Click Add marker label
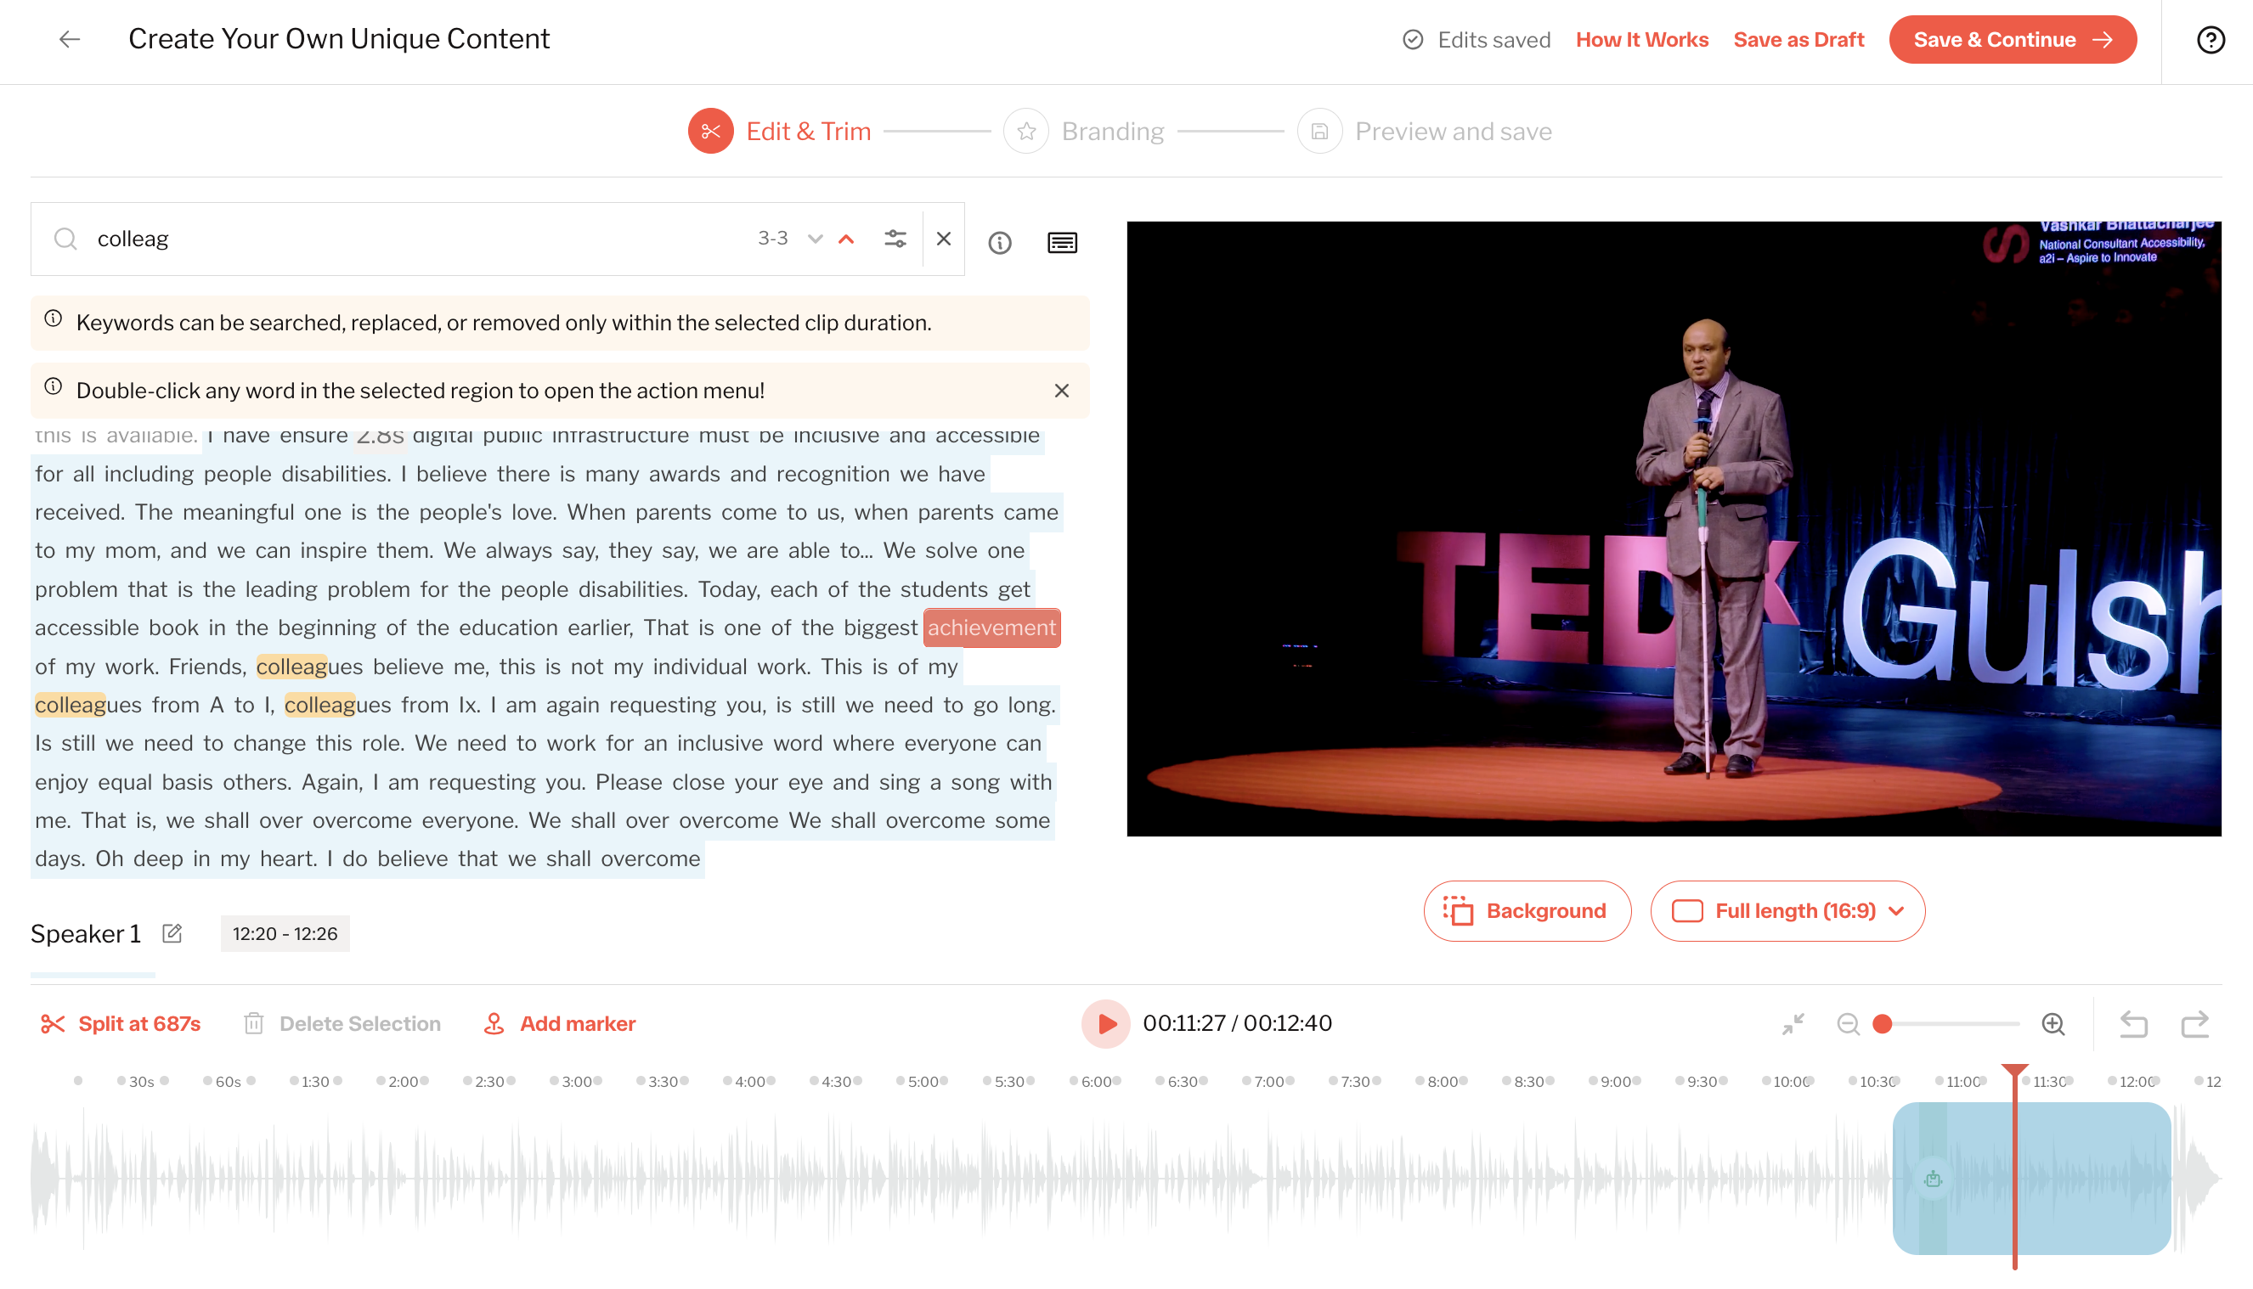The width and height of the screenshot is (2253, 1289). (578, 1023)
